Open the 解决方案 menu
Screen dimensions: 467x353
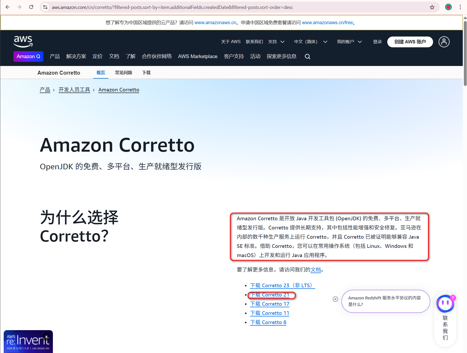76,57
